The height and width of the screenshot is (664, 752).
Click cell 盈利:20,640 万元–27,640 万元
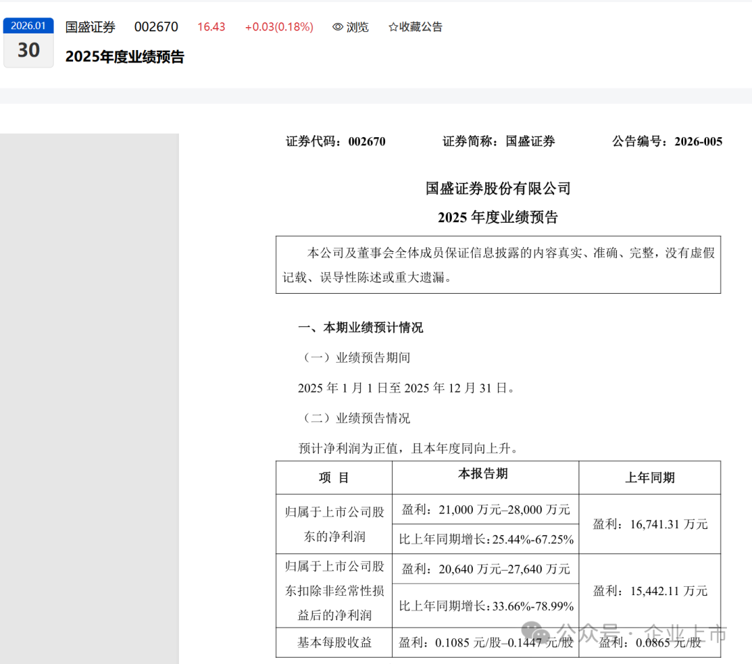pos(485,569)
